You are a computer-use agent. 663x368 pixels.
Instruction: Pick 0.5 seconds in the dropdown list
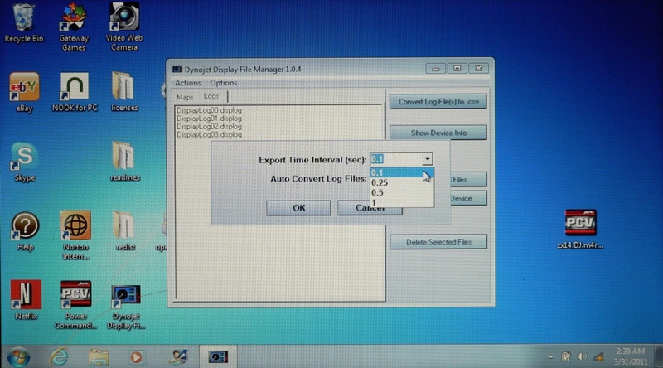click(378, 192)
